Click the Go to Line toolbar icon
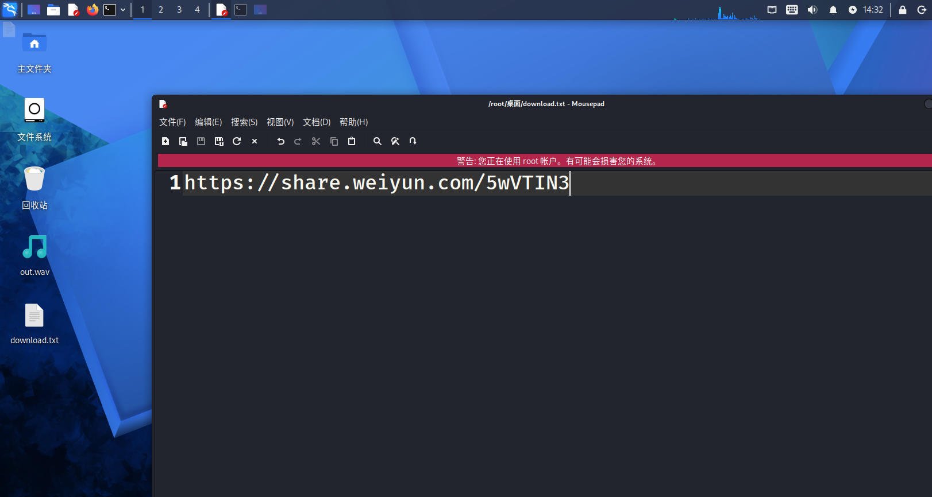Viewport: 932px width, 497px height. tap(413, 141)
